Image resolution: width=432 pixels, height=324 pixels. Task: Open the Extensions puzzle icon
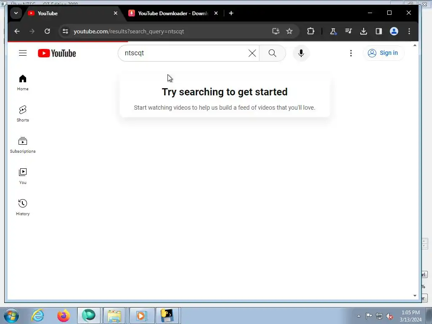[310, 31]
